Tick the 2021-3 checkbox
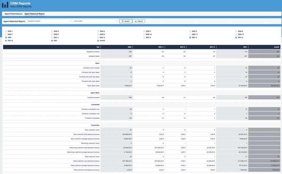This screenshot has width=282, height=174. [144, 37]
